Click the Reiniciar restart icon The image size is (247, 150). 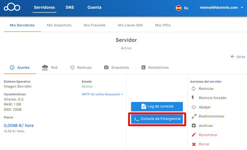coord(194,89)
